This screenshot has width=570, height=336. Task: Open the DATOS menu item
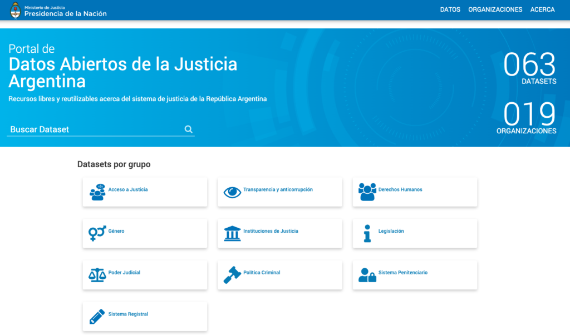pyautogui.click(x=450, y=9)
